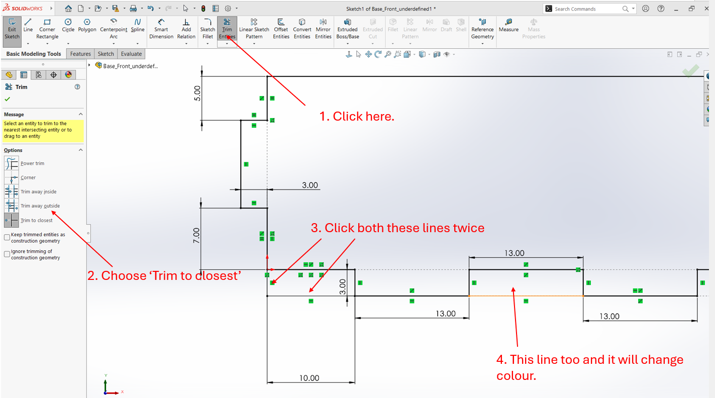Click the Exit Sketch button
Image resolution: width=715 pixels, height=398 pixels.
(12, 29)
